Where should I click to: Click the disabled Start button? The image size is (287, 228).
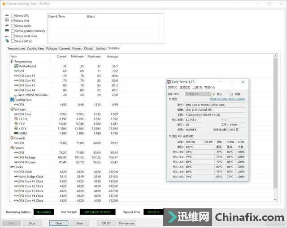tap(11, 223)
